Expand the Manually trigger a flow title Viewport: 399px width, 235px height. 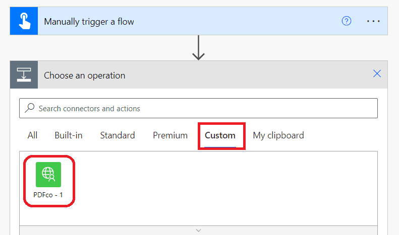(x=89, y=22)
